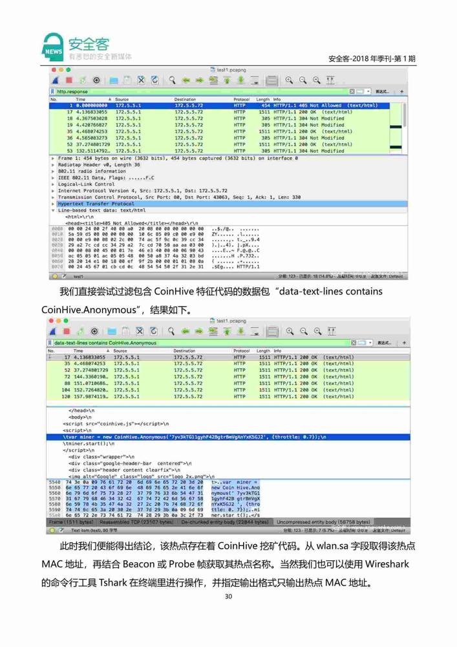
Task: Select packet 72 in lower packet list
Action: [228, 377]
